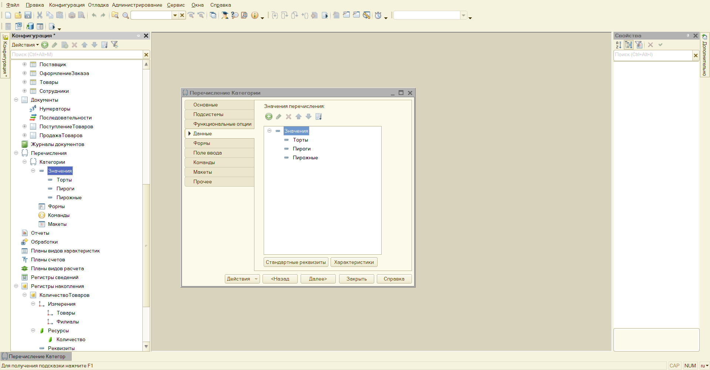
Task: Click the global search folder-magnifier icon
Action: 115,15
